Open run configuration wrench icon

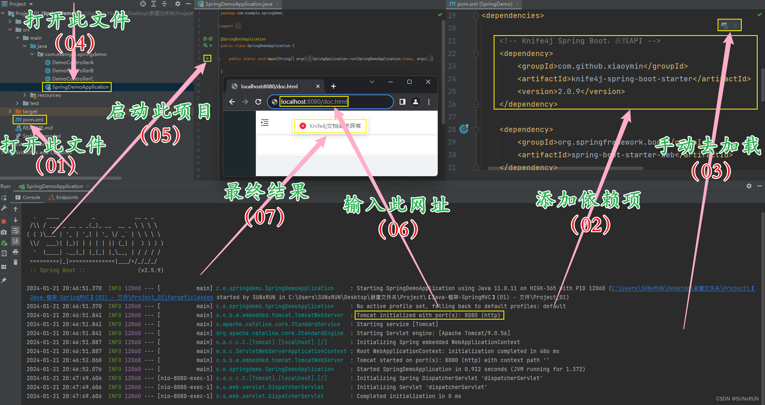click(4, 208)
